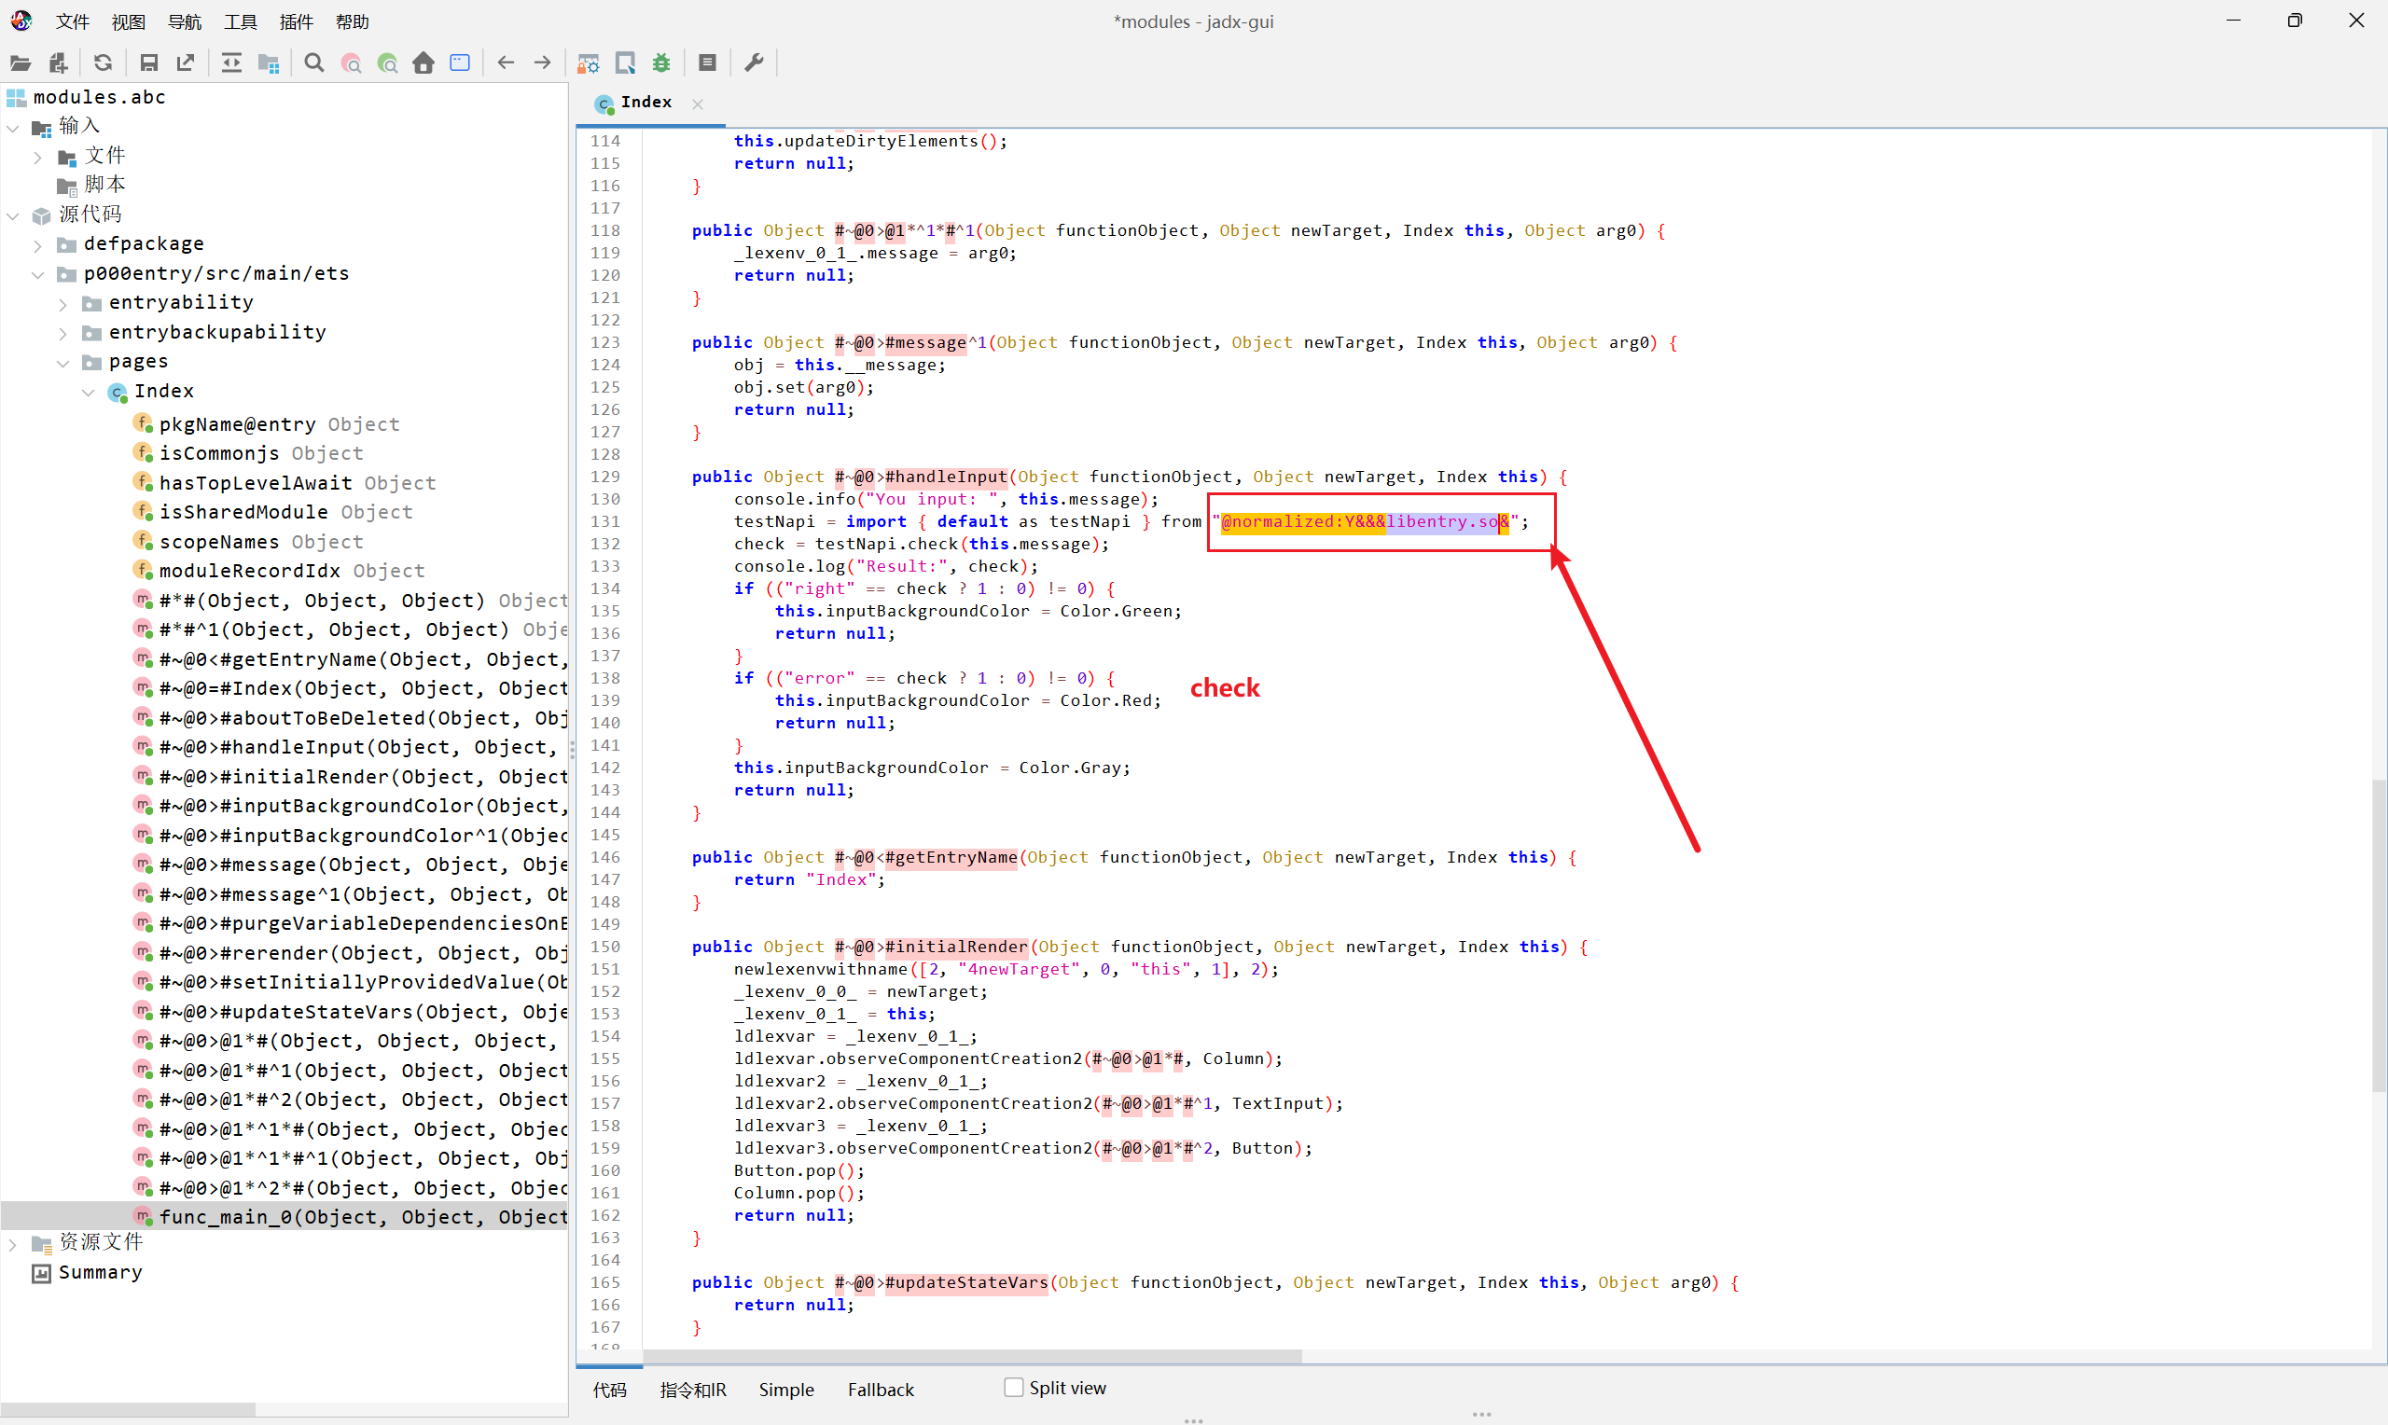
Task: Click the horizontal scrollbar under the code
Action: [x=970, y=1356]
